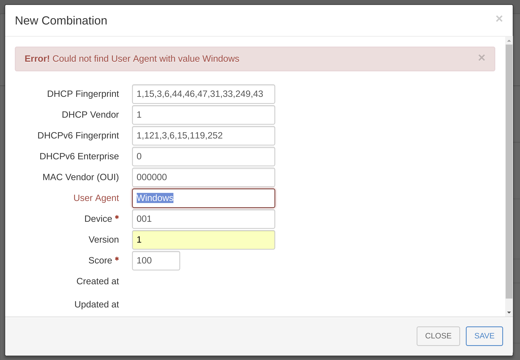Image resolution: width=520 pixels, height=360 pixels.
Task: Click the Device field label
Action: click(x=98, y=219)
